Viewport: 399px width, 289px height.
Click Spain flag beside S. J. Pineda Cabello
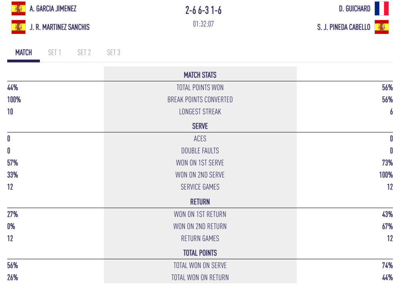click(381, 27)
